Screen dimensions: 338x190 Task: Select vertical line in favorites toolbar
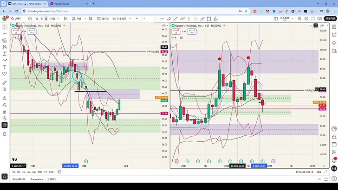coord(189,19)
